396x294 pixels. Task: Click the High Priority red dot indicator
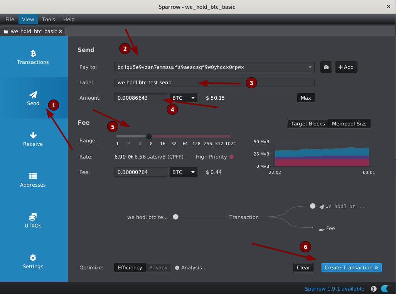[231, 157]
